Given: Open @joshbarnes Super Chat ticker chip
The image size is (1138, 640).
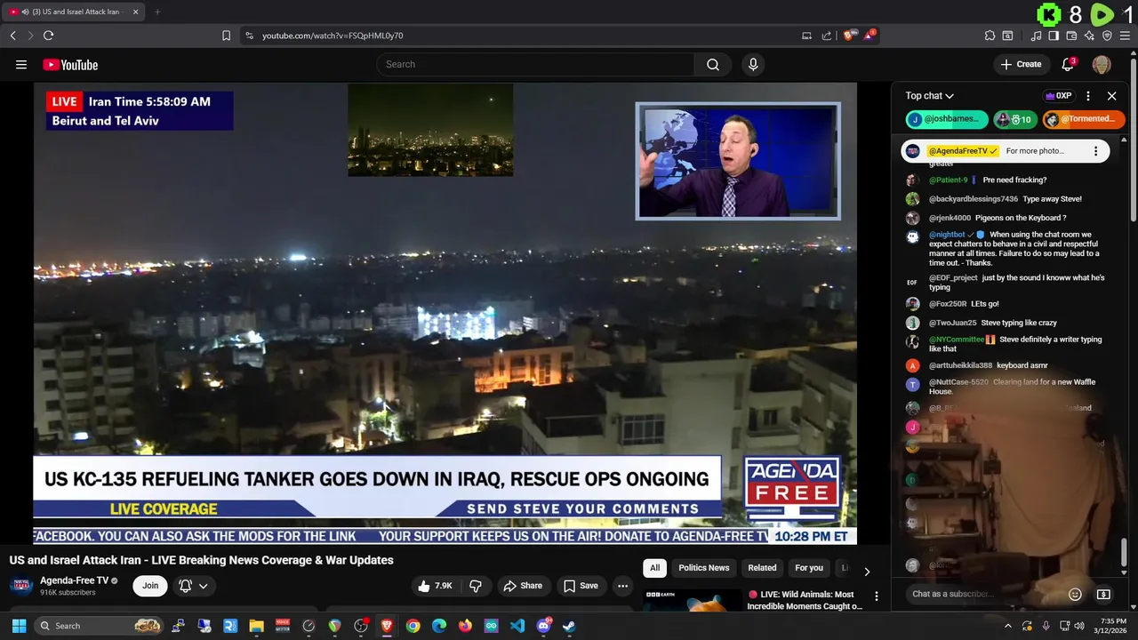Looking at the screenshot, I should point(947,119).
